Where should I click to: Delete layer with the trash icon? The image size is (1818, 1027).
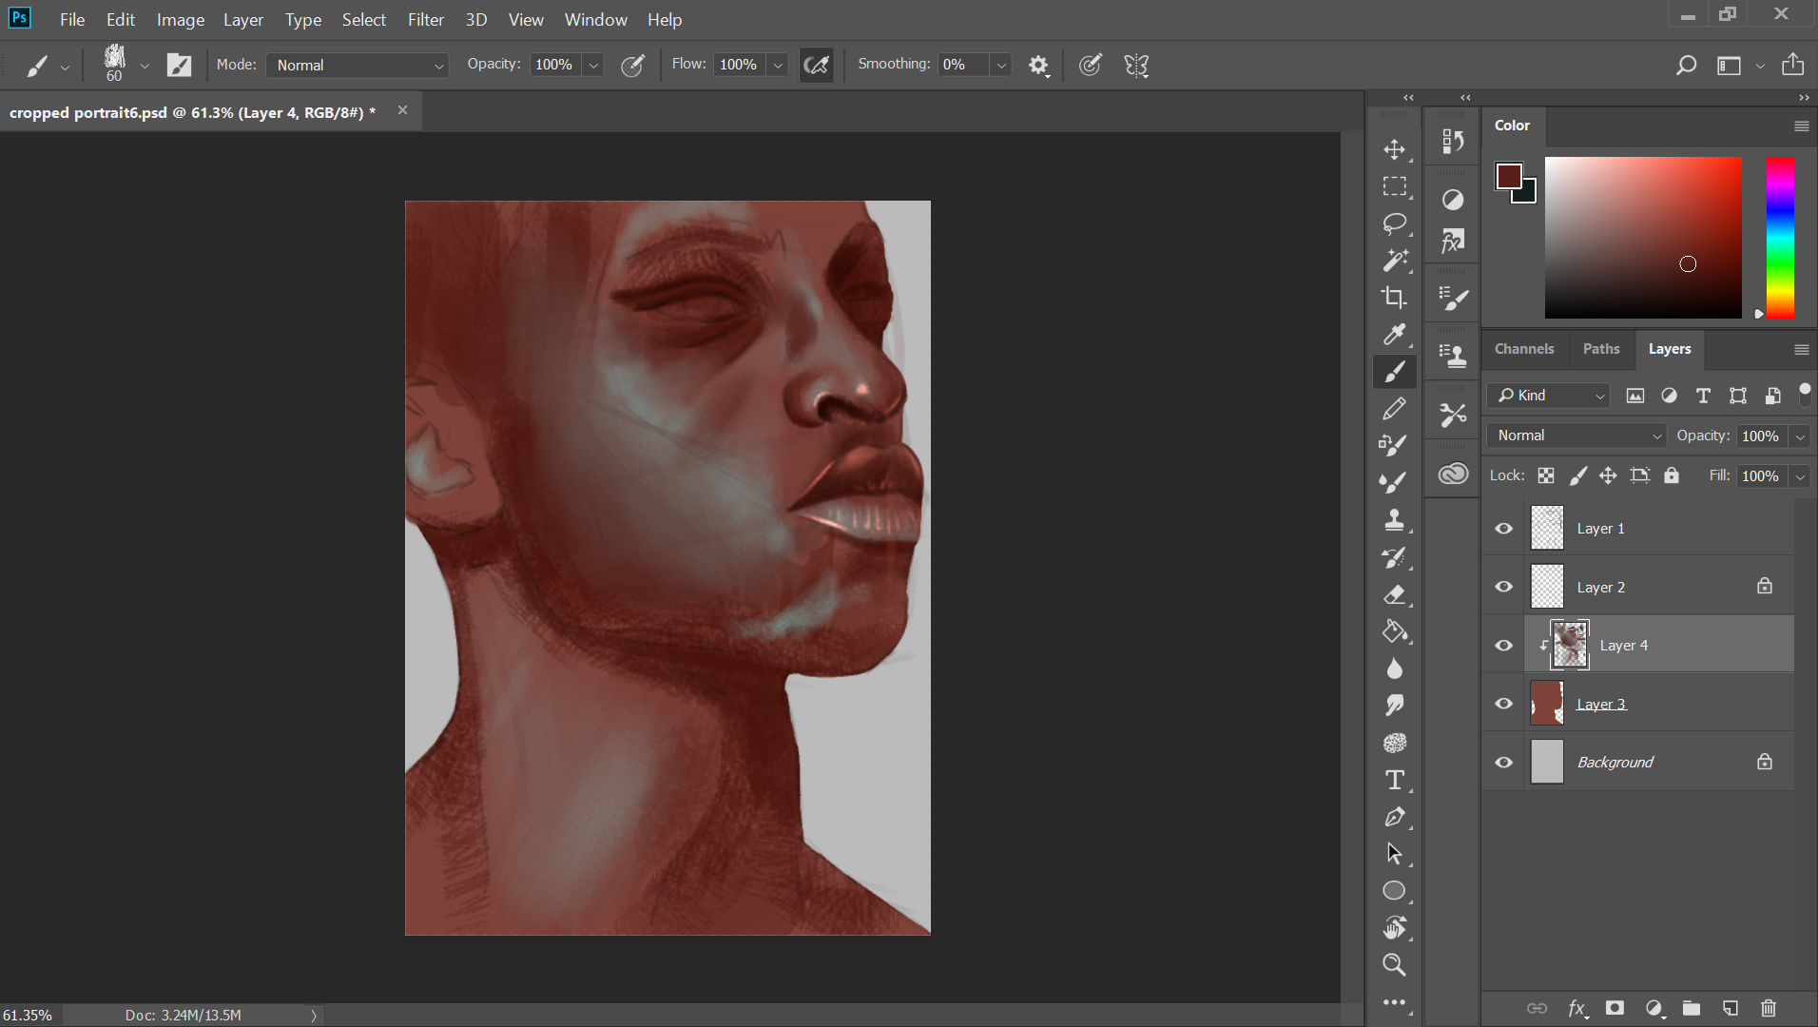click(1768, 1008)
